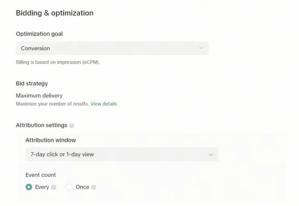This screenshot has width=299, height=206.
Task: Click the Bidding & optimization section heading
Action: point(54,13)
